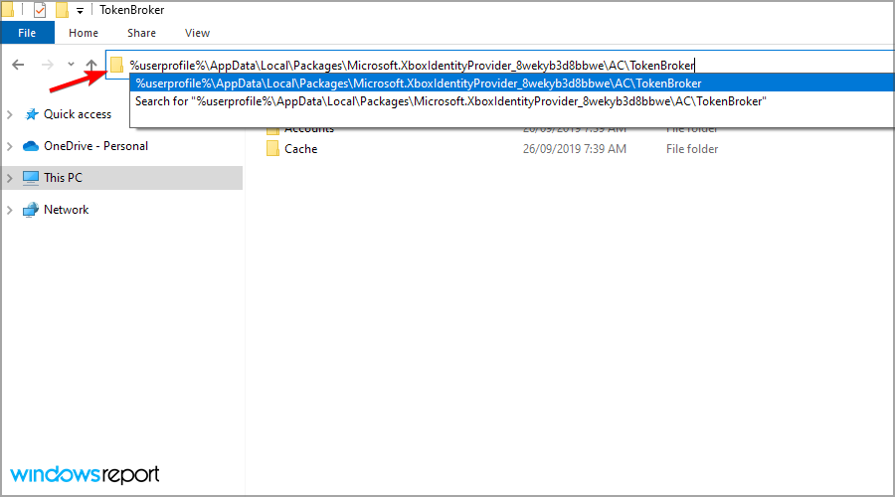
Task: Expand the This PC tree node
Action: [10, 178]
